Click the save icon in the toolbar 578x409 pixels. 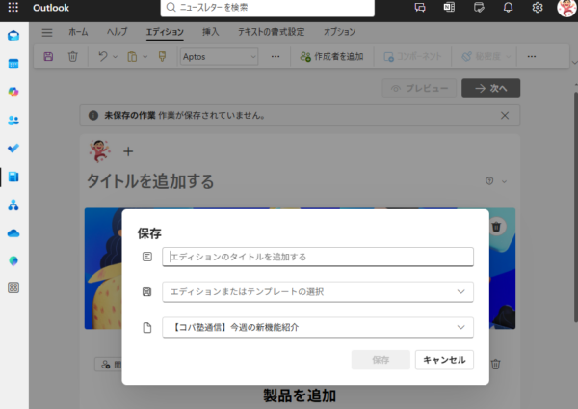pos(49,57)
